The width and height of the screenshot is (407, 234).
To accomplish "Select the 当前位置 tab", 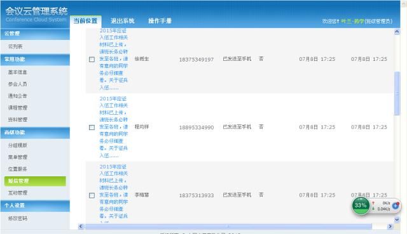I will click(x=85, y=21).
